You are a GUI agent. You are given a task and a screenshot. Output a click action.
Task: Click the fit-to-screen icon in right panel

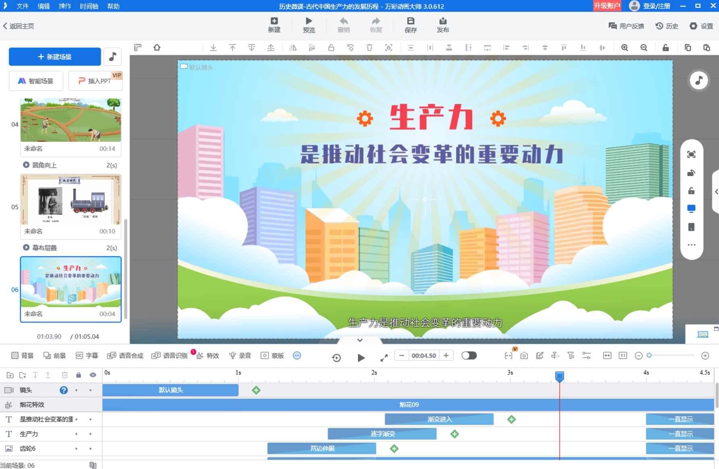(x=691, y=154)
